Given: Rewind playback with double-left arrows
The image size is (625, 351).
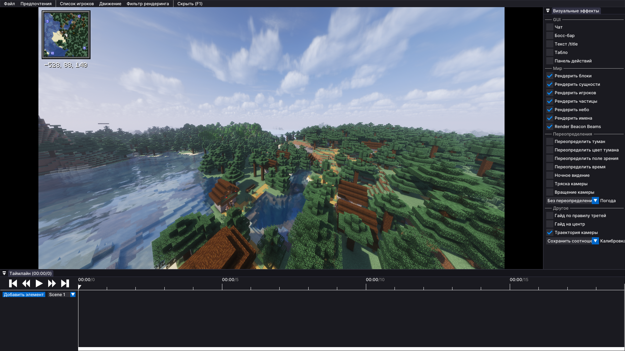Looking at the screenshot, I should click(26, 283).
